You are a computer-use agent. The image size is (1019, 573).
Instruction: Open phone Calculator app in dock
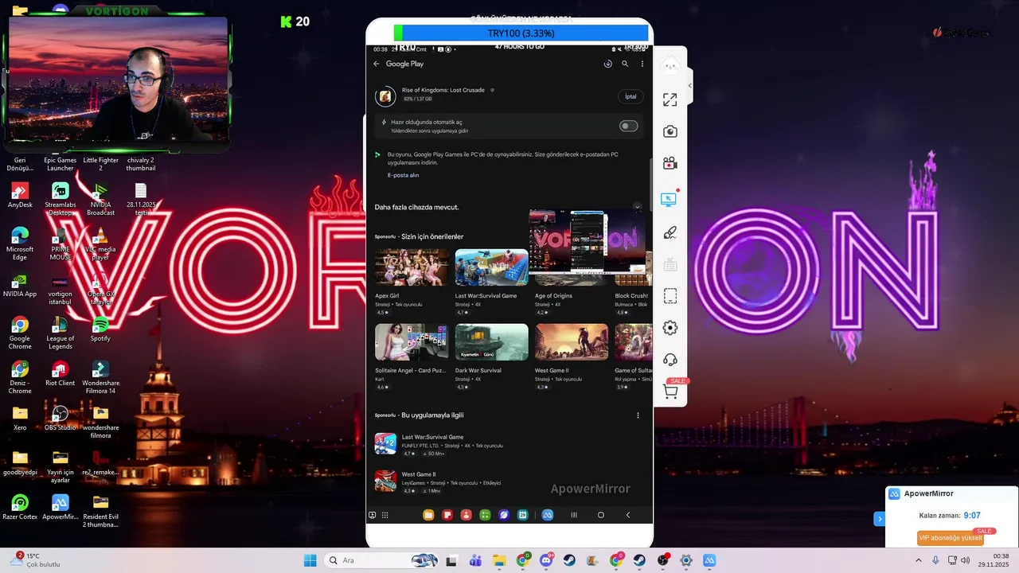tap(485, 515)
